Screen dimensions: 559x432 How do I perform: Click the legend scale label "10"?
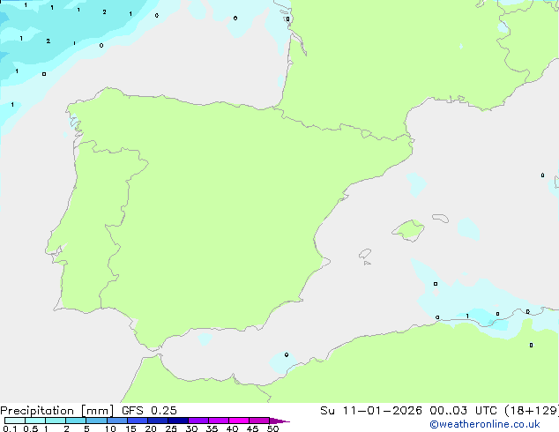tap(110, 428)
